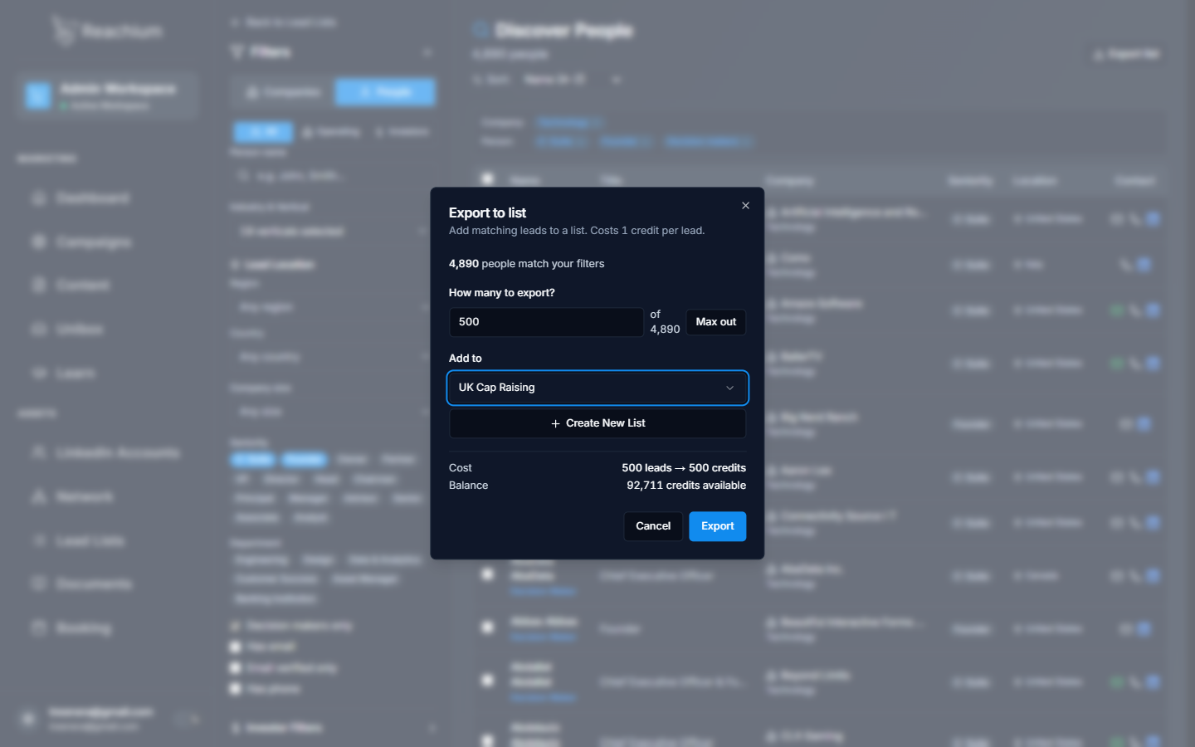The image size is (1195, 747).
Task: Click the 'How many to export?' label
Action: click(501, 293)
